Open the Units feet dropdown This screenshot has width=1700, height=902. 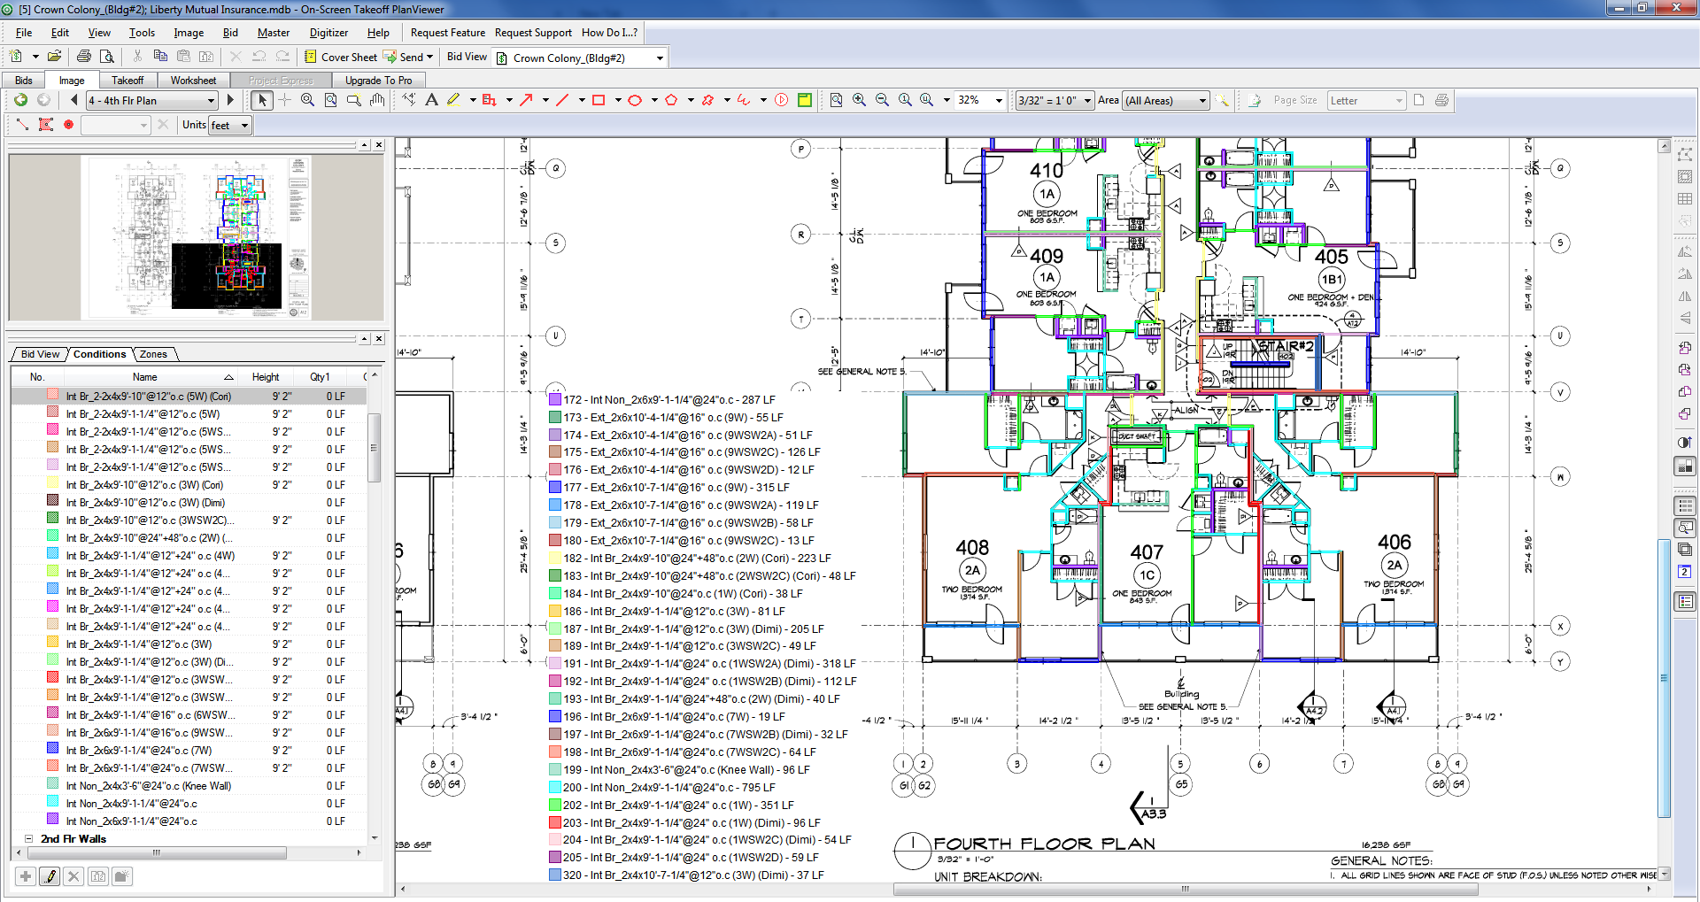click(x=230, y=126)
